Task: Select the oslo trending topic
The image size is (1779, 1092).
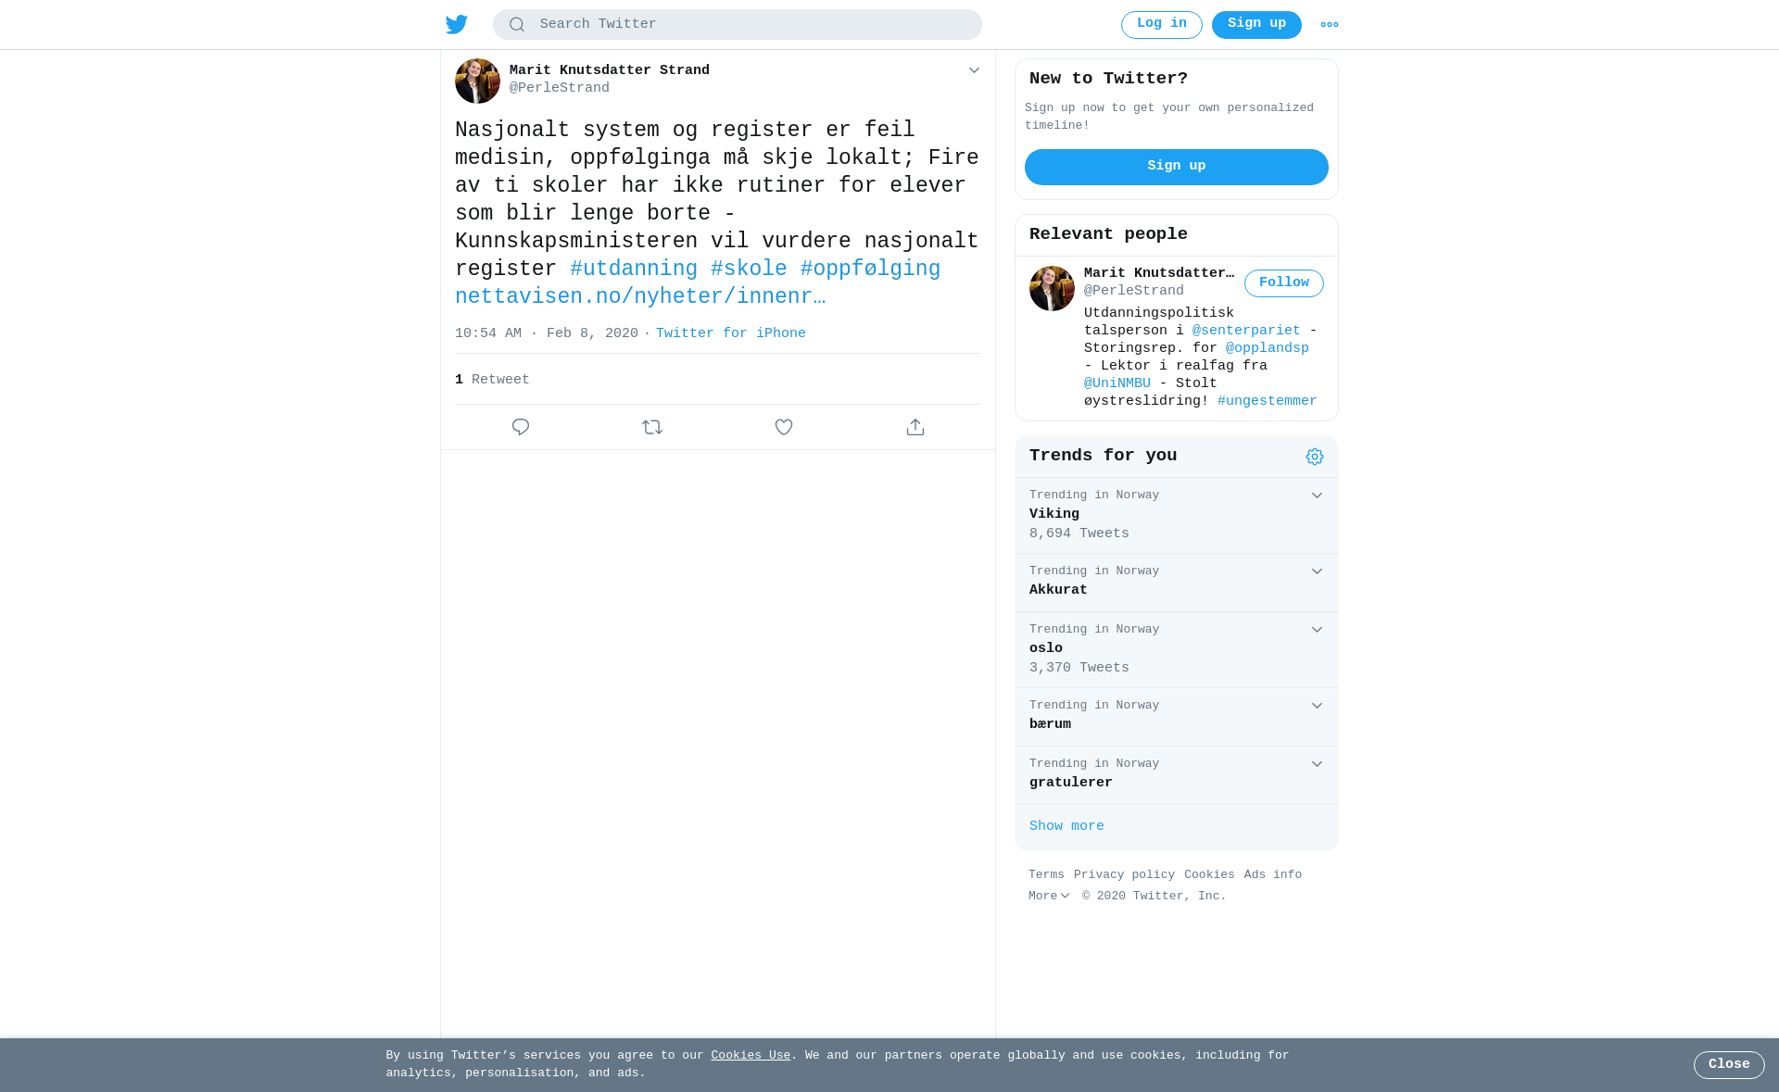Action: pyautogui.click(x=1177, y=649)
